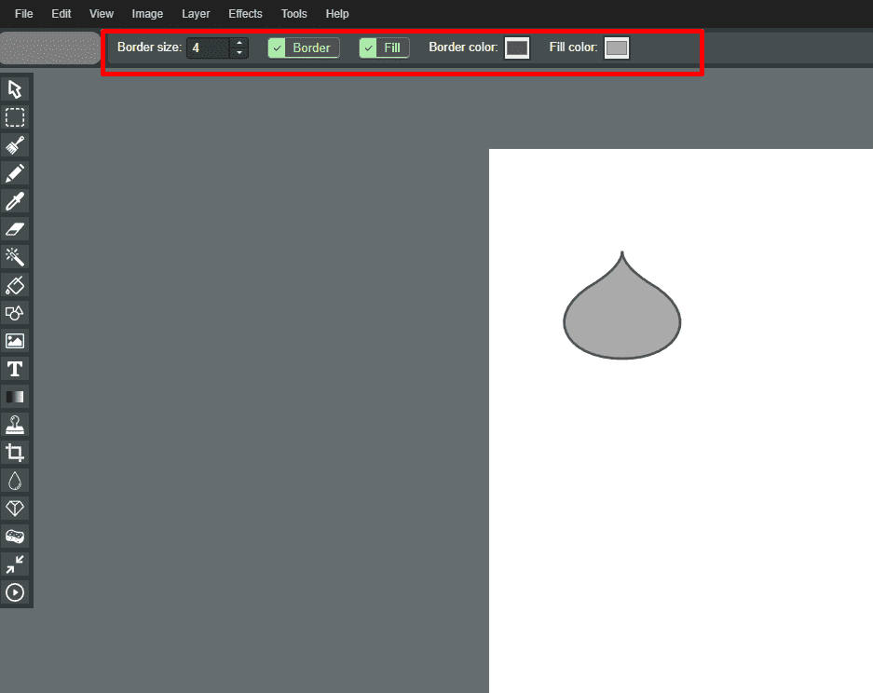Select the Text tool
Viewport: 873px width, 693px height.
point(15,369)
